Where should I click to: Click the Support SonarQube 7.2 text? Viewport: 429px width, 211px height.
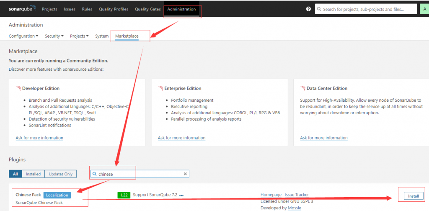155,195
